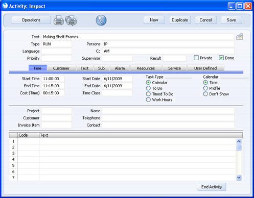
Task: Uncheck the Done checkbox
Action: pos(221,58)
